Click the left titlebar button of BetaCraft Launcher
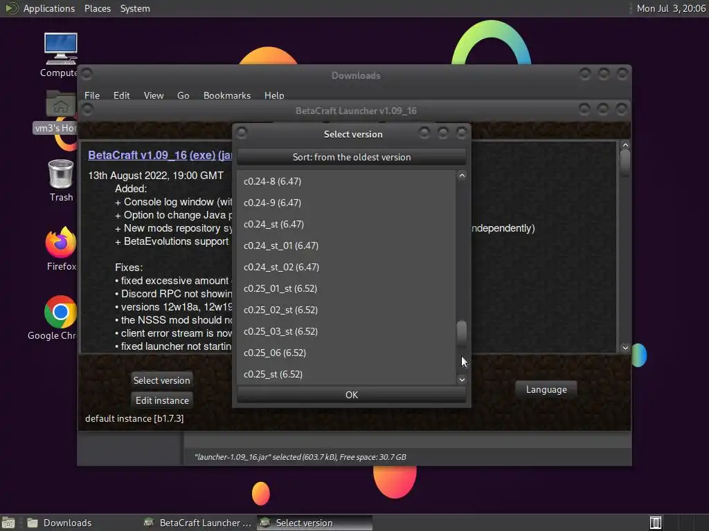The image size is (709, 531). [87, 109]
